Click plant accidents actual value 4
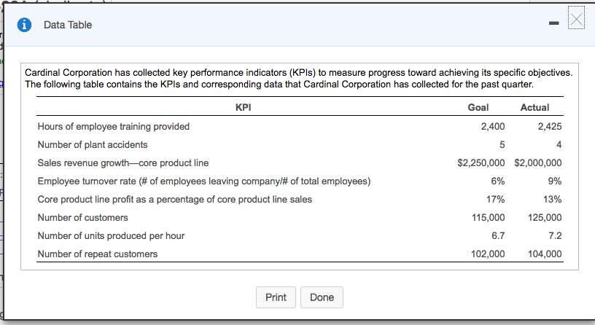Image resolution: width=595 pixels, height=325 pixels. click(x=559, y=144)
